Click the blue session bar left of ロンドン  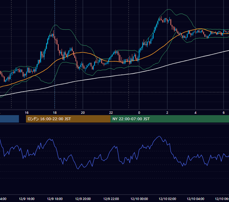(9, 119)
